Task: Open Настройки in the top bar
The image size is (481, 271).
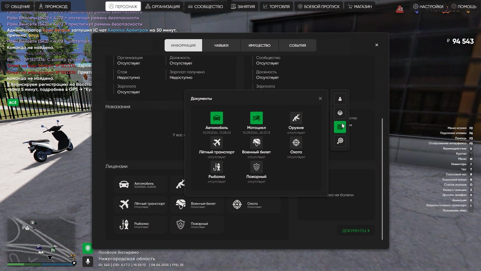Action: coord(428,6)
